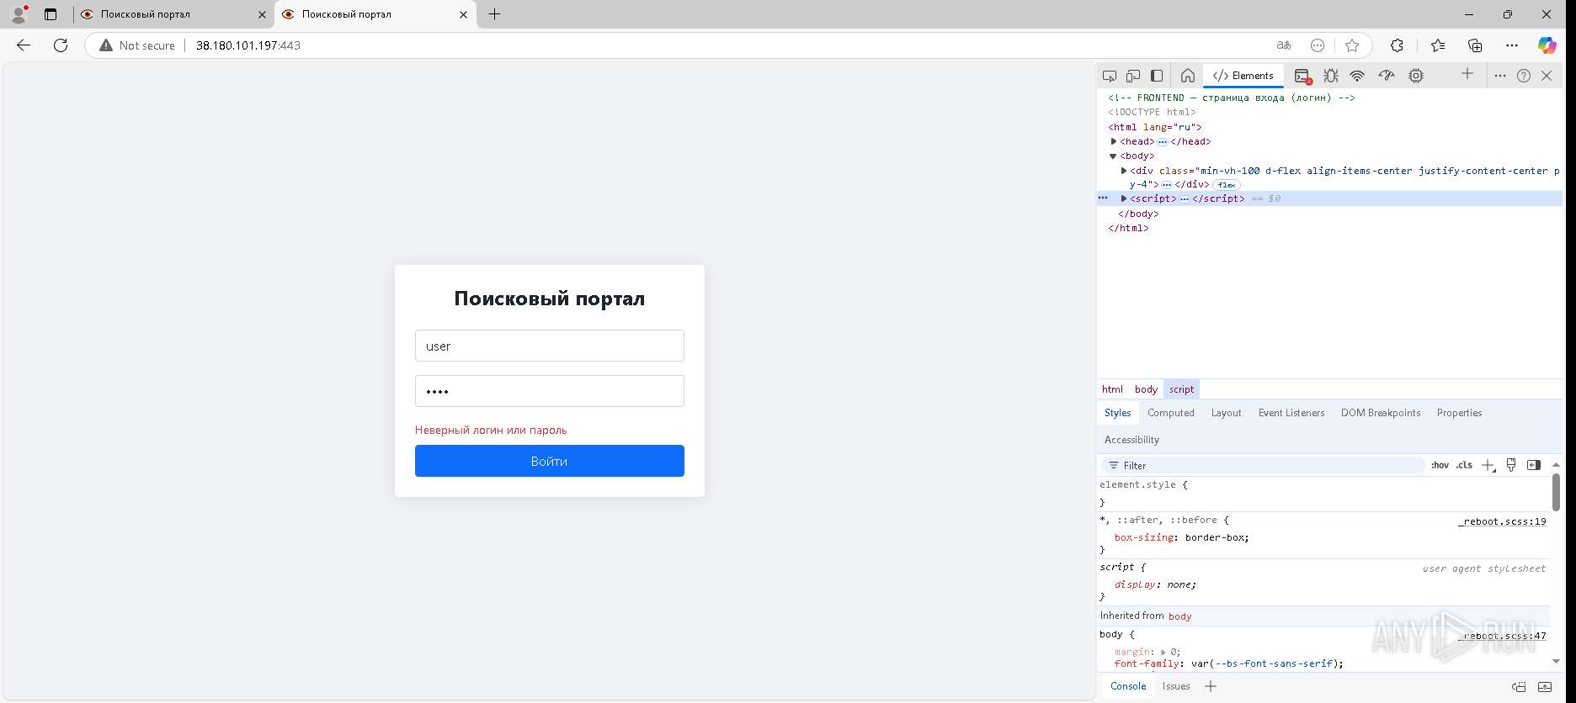The image size is (1576, 703).
Task: Open the Memory chip icon tool
Action: (x=1416, y=76)
